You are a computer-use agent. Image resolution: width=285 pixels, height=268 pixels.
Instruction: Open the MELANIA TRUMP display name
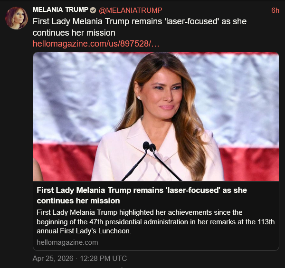coord(60,10)
